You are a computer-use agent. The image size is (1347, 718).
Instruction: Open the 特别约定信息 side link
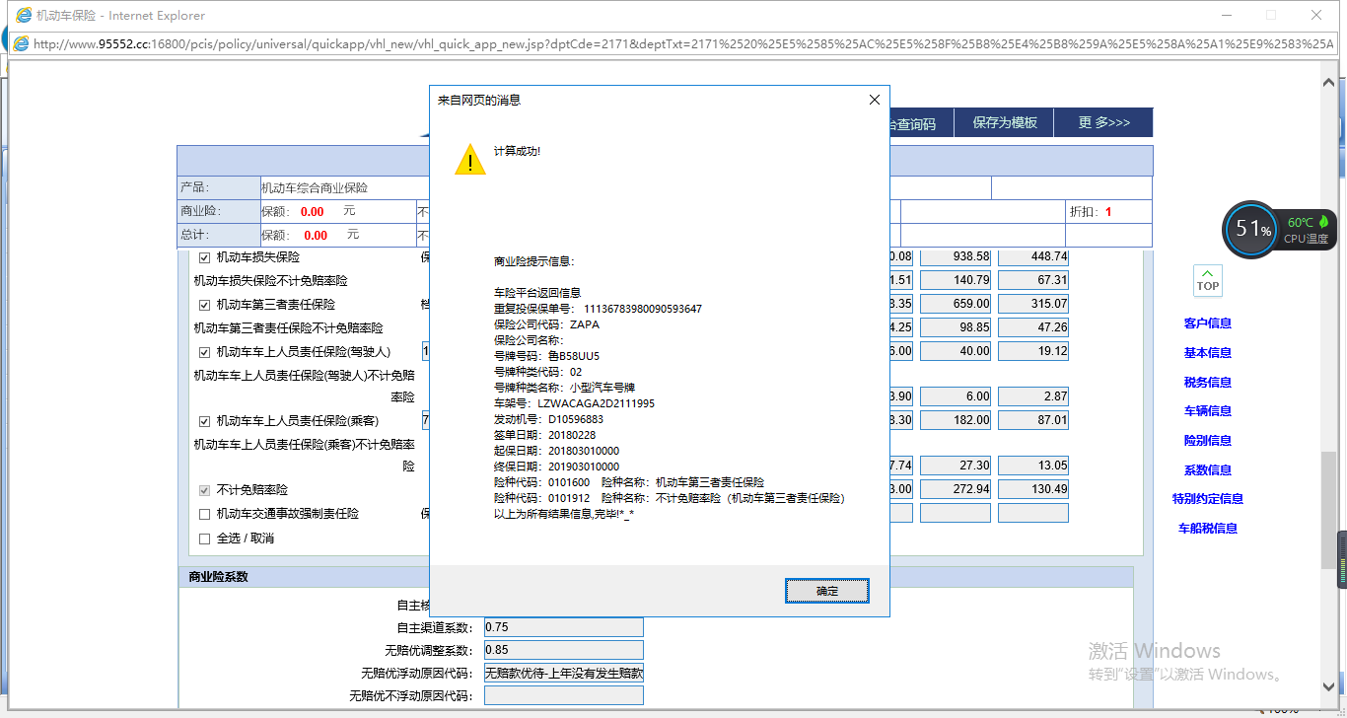tap(1208, 499)
